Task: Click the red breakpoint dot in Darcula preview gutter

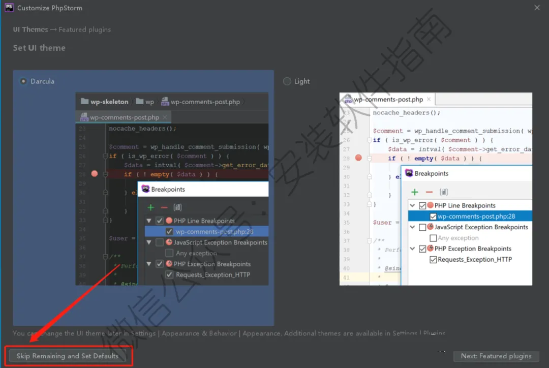Action: coord(95,174)
